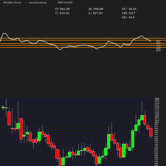
Task: Click the leftmost small green candlestick
Action: 3,107
